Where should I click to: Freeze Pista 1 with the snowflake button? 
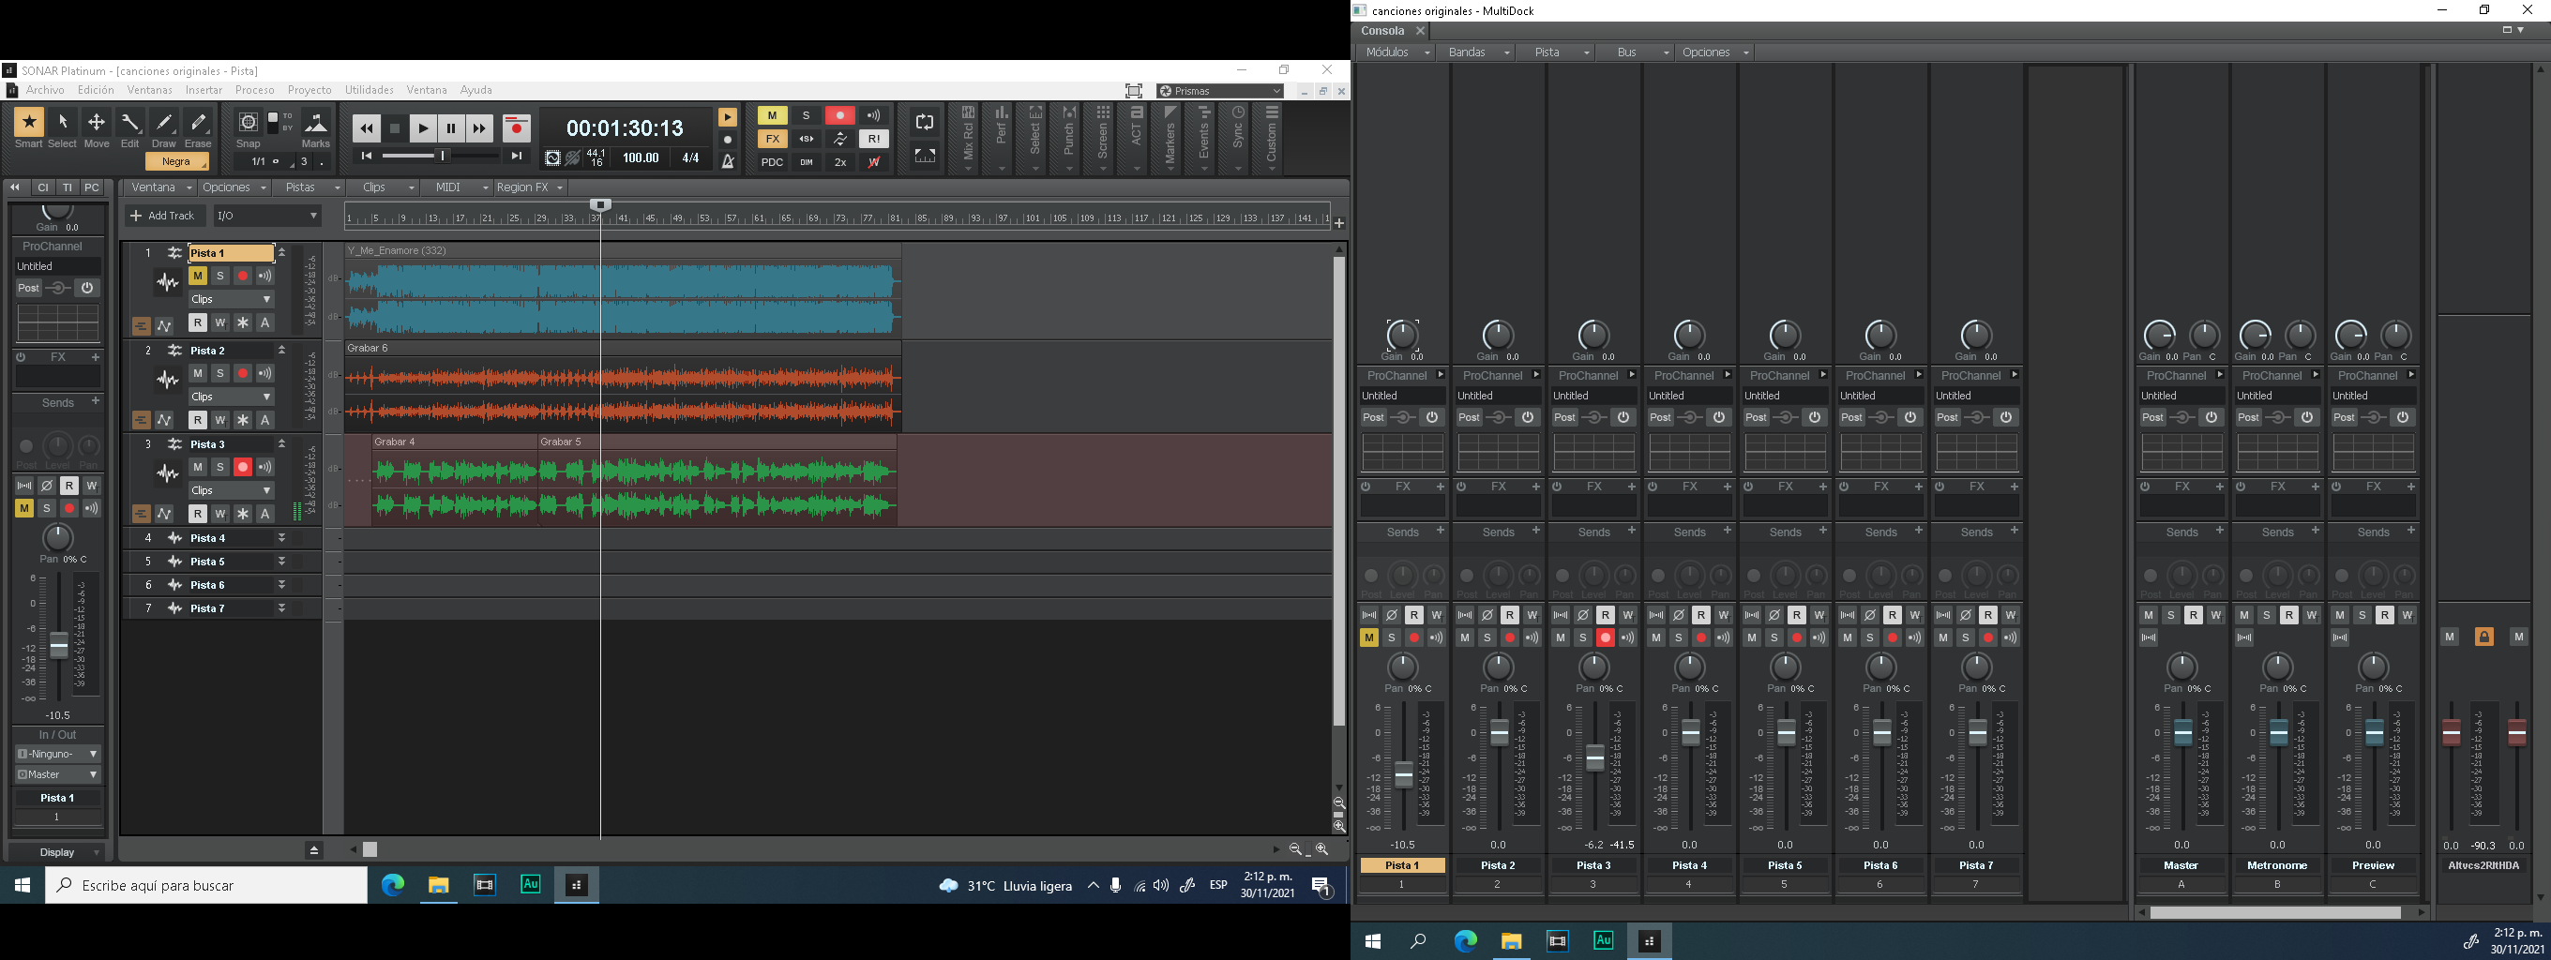point(243,322)
